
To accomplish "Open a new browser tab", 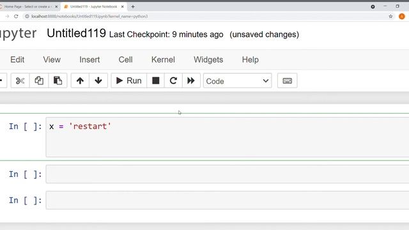I will coord(133,6).
